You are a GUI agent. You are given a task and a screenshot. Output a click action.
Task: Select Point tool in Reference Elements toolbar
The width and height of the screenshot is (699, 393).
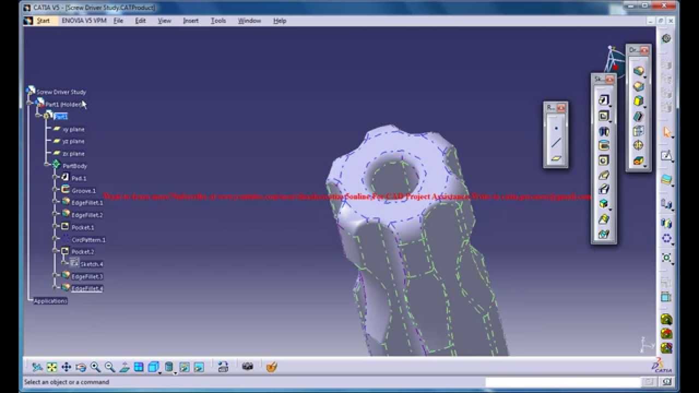click(x=556, y=129)
